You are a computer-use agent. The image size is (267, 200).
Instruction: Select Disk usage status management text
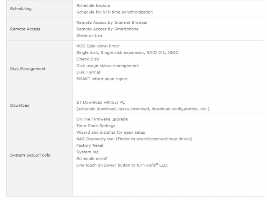108,66
